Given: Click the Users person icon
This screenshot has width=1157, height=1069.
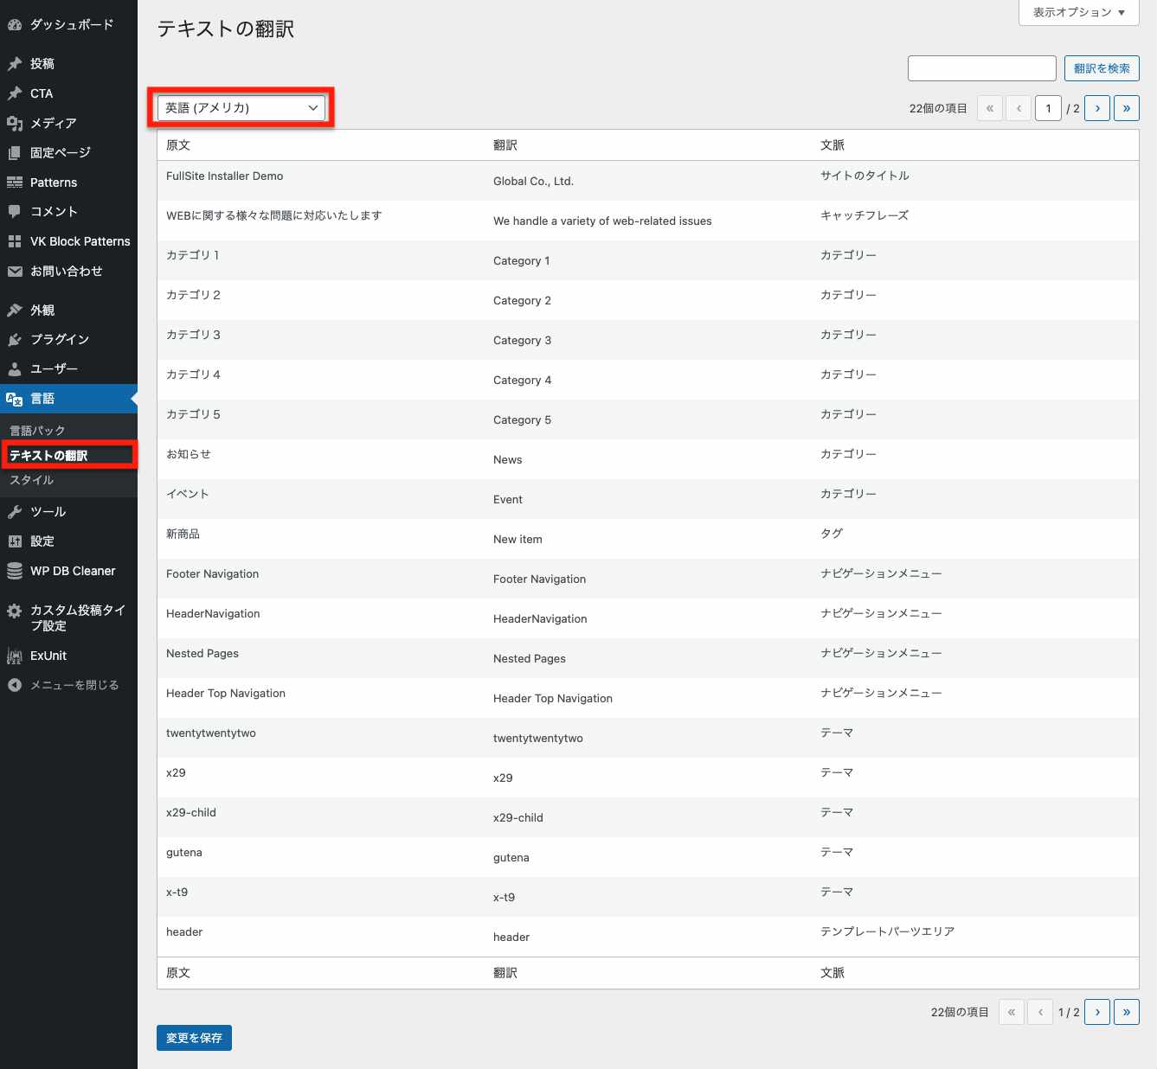Looking at the screenshot, I should (x=15, y=369).
